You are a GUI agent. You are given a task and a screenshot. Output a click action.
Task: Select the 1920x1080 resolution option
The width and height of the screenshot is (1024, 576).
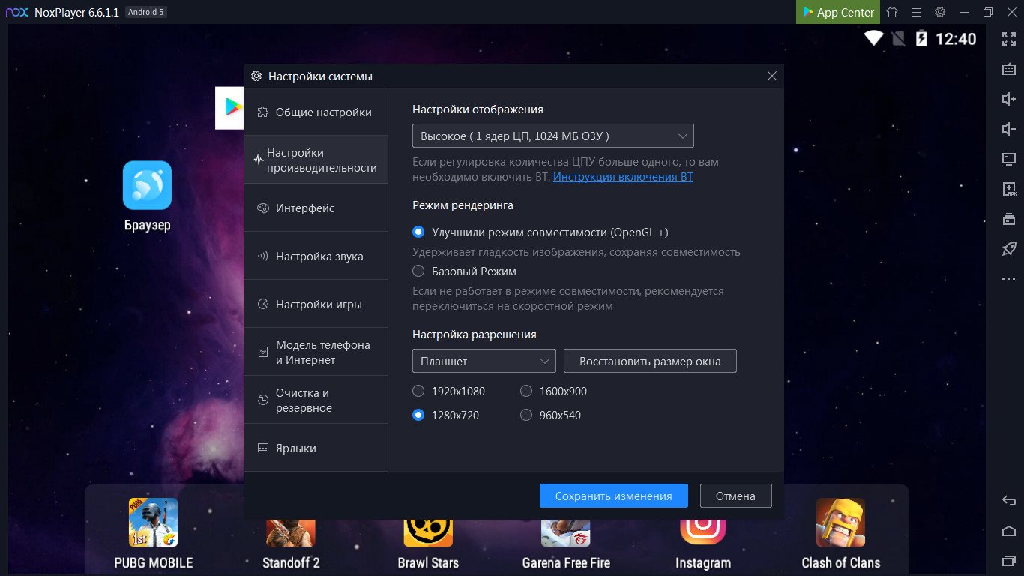click(x=418, y=391)
